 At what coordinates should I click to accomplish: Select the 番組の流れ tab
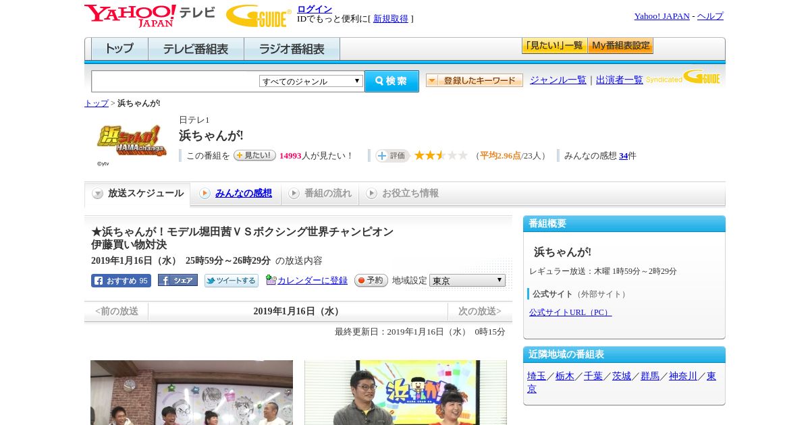click(320, 194)
